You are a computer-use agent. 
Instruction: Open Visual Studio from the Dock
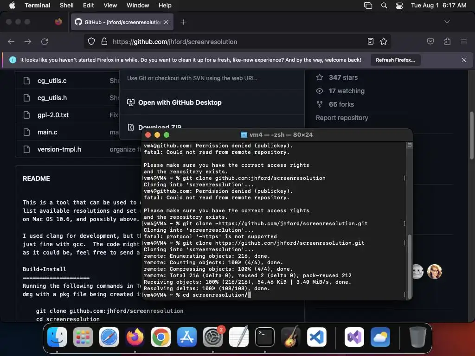[354, 337]
